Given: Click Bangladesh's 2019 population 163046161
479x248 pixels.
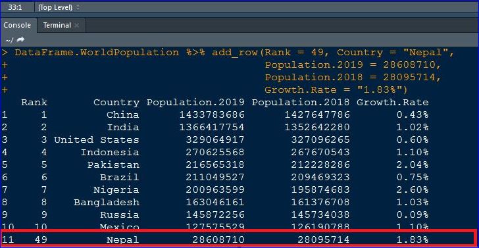Looking at the screenshot, I should pos(215,202).
